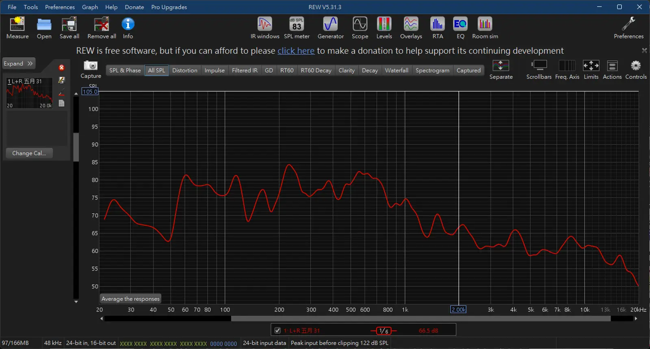
Task: Select the L+R measurement thumbnail
Action: 29,93
